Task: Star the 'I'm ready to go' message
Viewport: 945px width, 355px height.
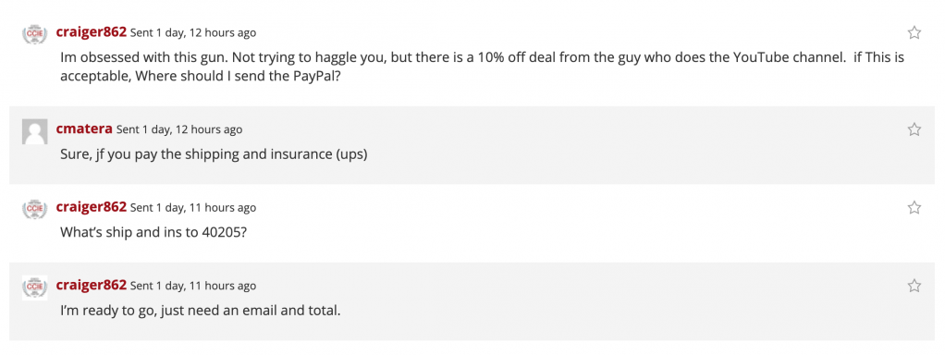Action: click(914, 286)
